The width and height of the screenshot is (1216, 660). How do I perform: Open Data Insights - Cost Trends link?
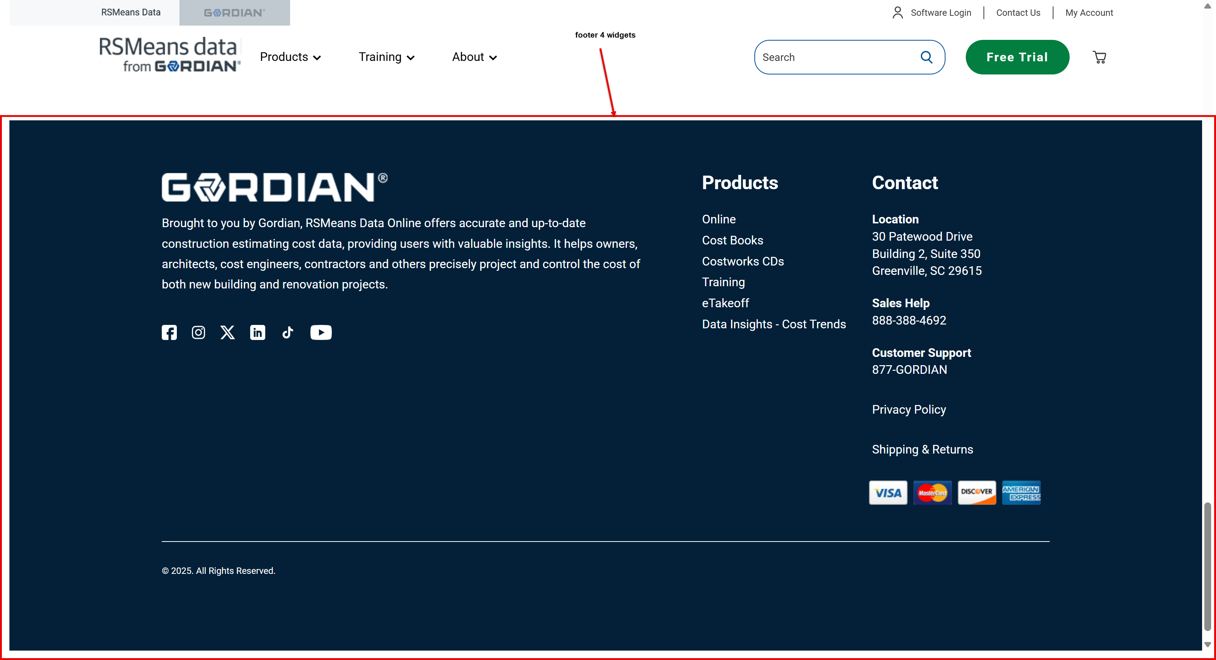[774, 324]
